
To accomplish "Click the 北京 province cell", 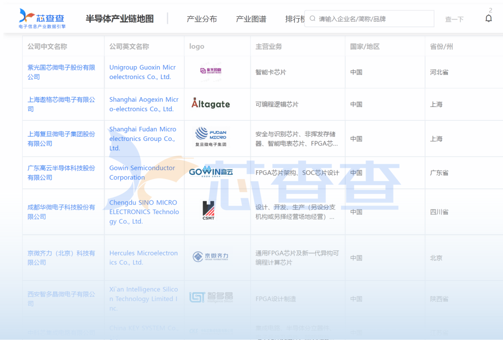I will click(436, 258).
